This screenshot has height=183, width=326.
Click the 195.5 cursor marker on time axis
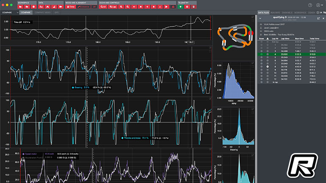coord(191,42)
